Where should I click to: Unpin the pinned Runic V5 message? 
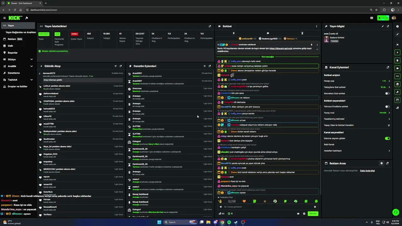312,45
